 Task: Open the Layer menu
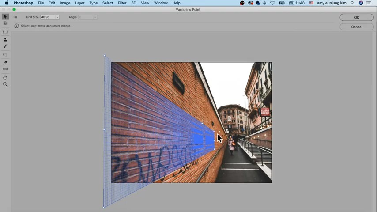pos(79,3)
